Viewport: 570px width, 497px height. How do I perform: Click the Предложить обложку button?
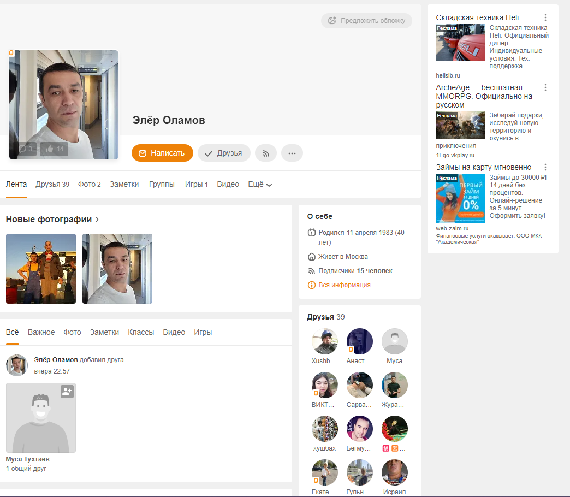click(x=367, y=21)
